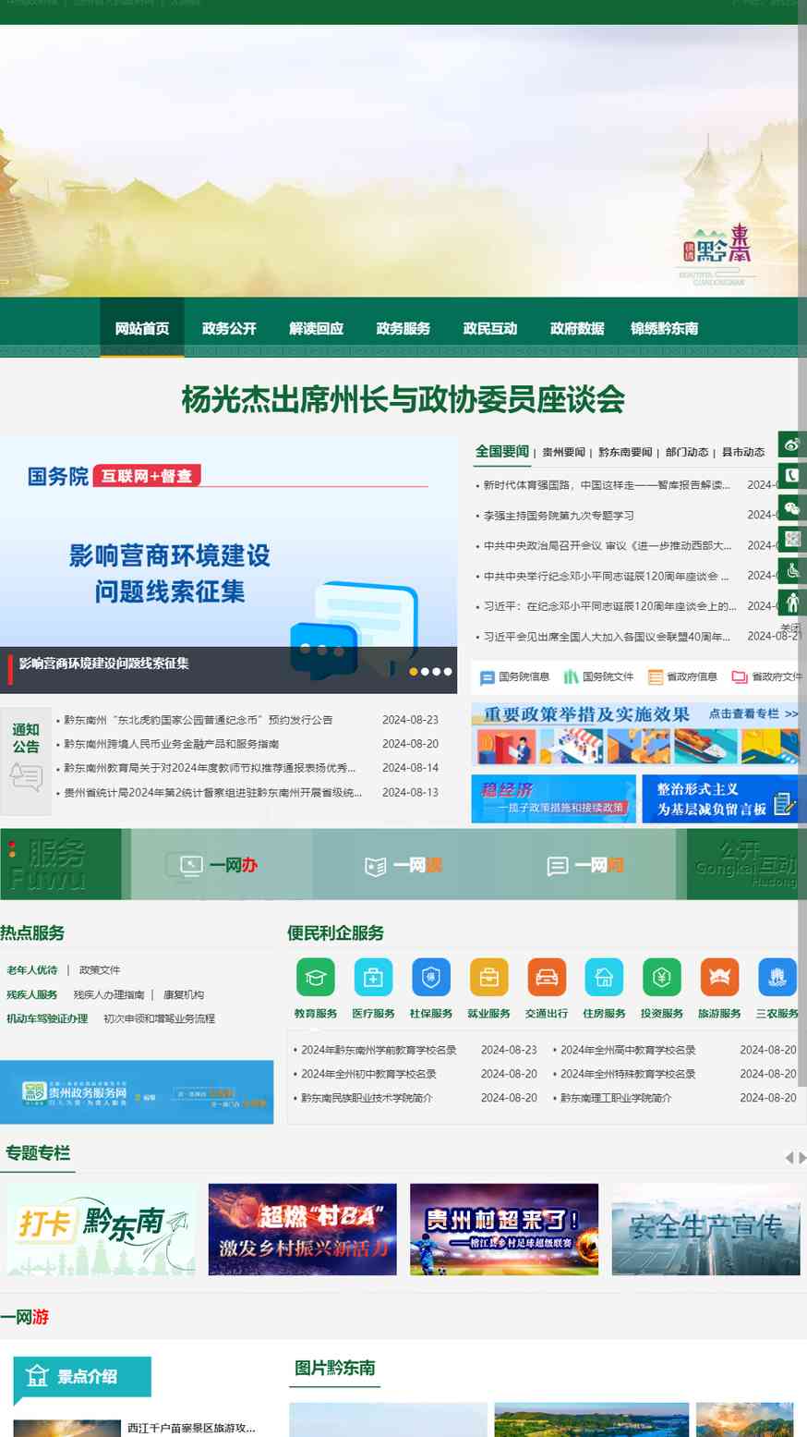Viewport: 807px width, 1437px height.
Task: Show next 专题专栏 items with right arrow
Action: (x=802, y=1158)
